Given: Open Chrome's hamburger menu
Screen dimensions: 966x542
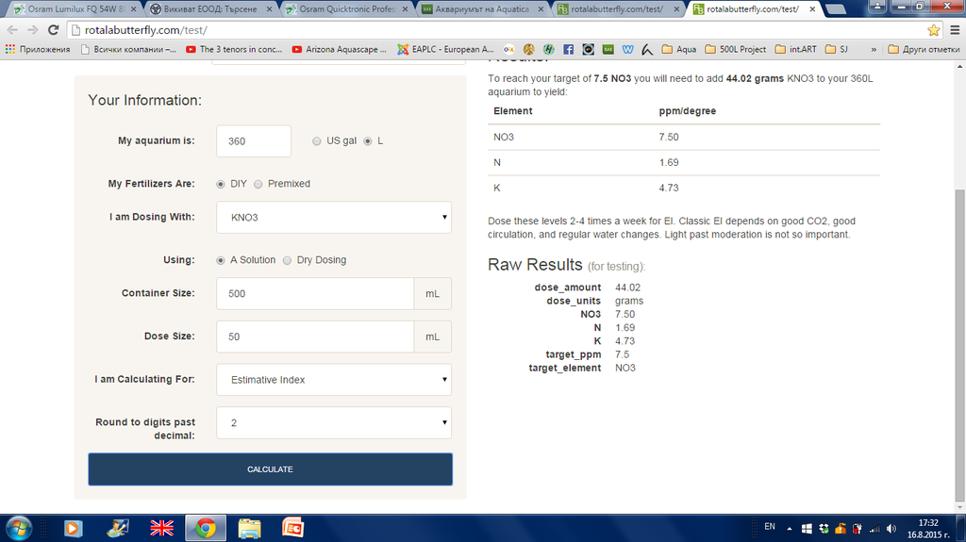Looking at the screenshot, I should point(953,29).
